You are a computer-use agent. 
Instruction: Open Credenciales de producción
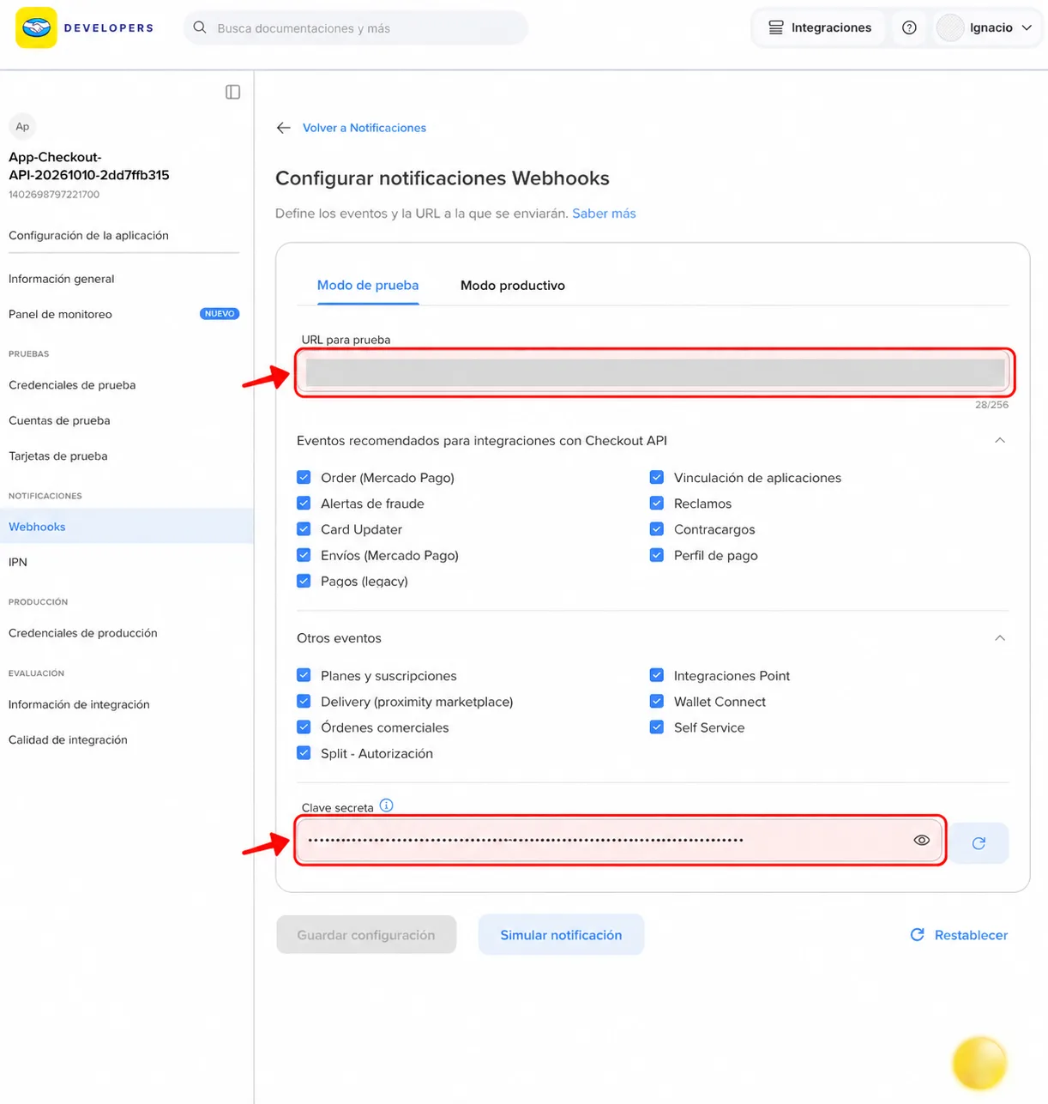[83, 633]
